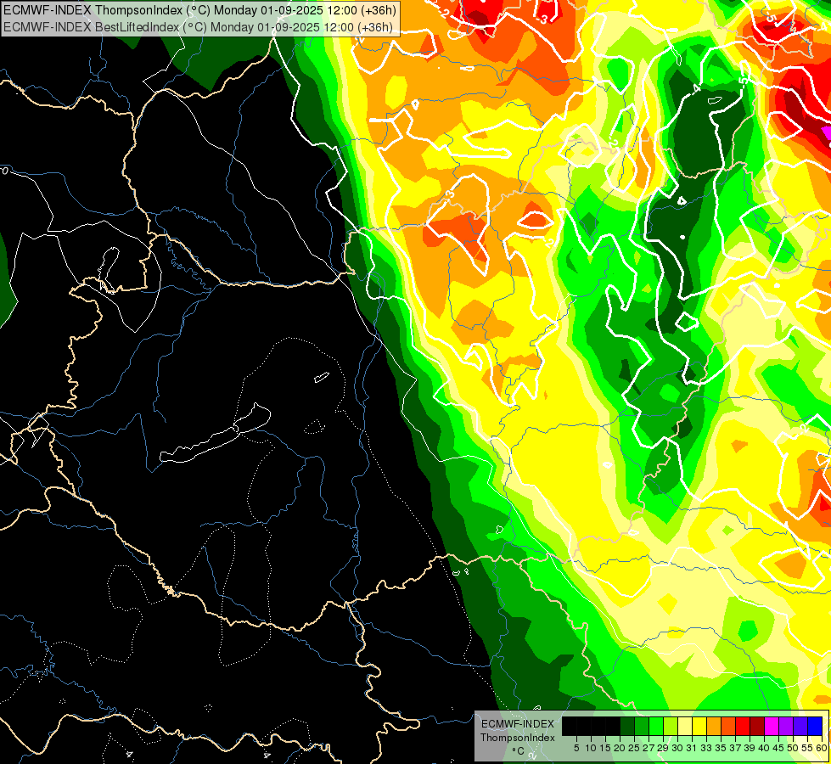This screenshot has height=764, width=831.
Task: Click the ECMWF-INDEX label in the legend
Action: coord(518,724)
